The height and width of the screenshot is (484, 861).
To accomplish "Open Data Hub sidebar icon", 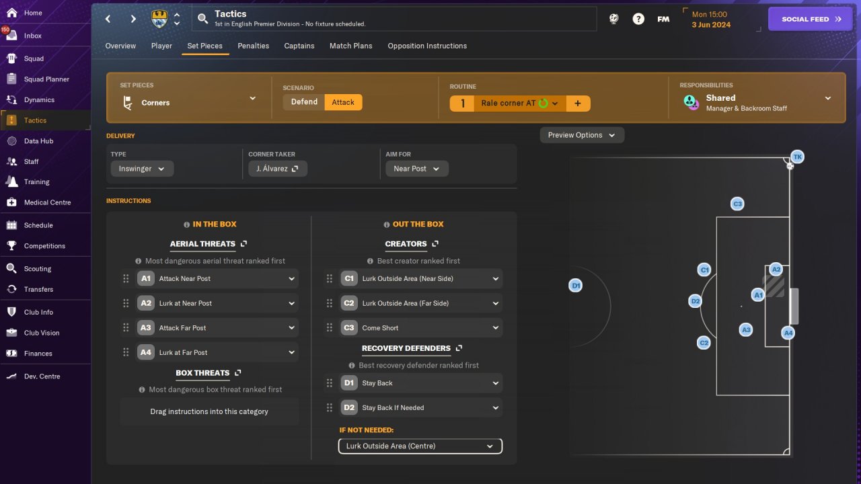I will tap(11, 141).
